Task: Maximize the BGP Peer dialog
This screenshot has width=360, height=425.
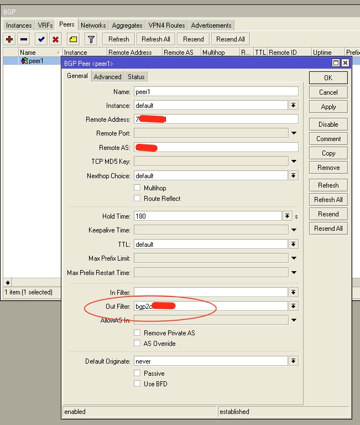Action: 336,63
